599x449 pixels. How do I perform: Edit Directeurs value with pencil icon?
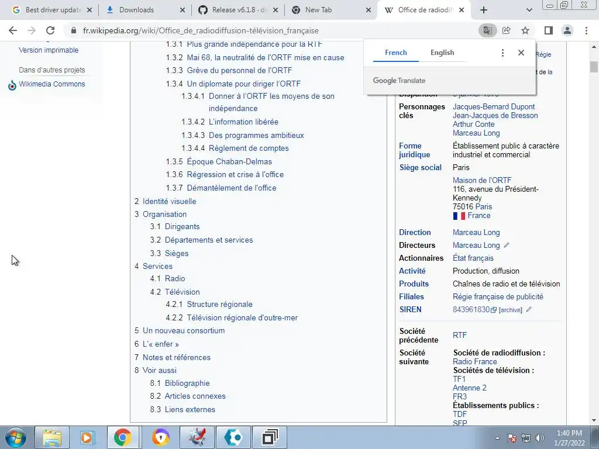point(507,245)
